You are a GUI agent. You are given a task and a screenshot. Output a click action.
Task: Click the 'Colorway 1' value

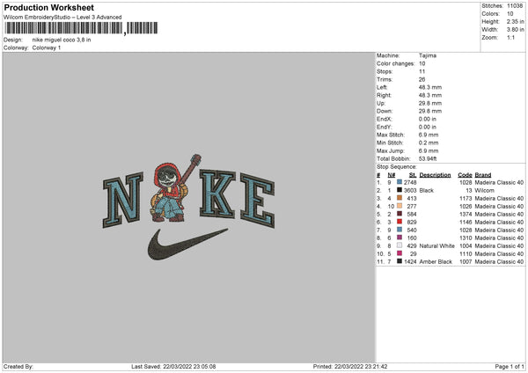pos(47,48)
